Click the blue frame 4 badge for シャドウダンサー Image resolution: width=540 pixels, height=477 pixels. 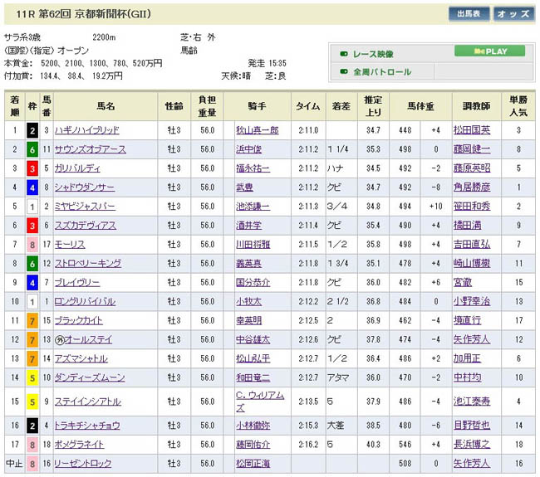point(32,187)
